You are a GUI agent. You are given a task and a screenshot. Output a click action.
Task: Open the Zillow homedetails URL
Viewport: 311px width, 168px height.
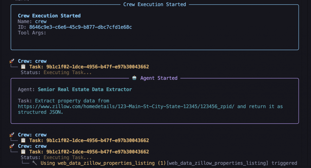tap(127, 106)
